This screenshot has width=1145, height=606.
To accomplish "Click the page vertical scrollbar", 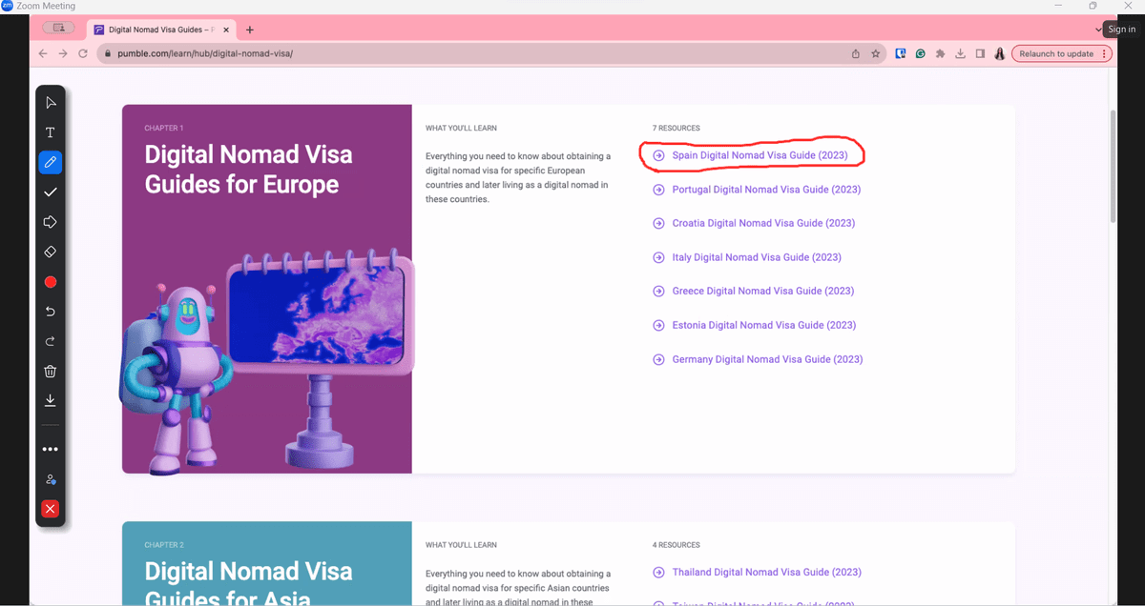I will pyautogui.click(x=1112, y=167).
